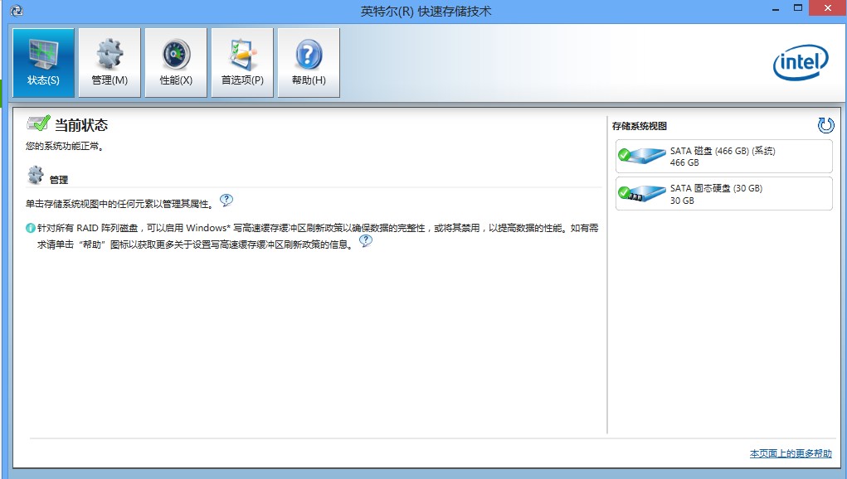The width and height of the screenshot is (847, 479).
Task: Select the SATA 固态硬盘 (30 GB) drive
Action: pyautogui.click(x=724, y=194)
